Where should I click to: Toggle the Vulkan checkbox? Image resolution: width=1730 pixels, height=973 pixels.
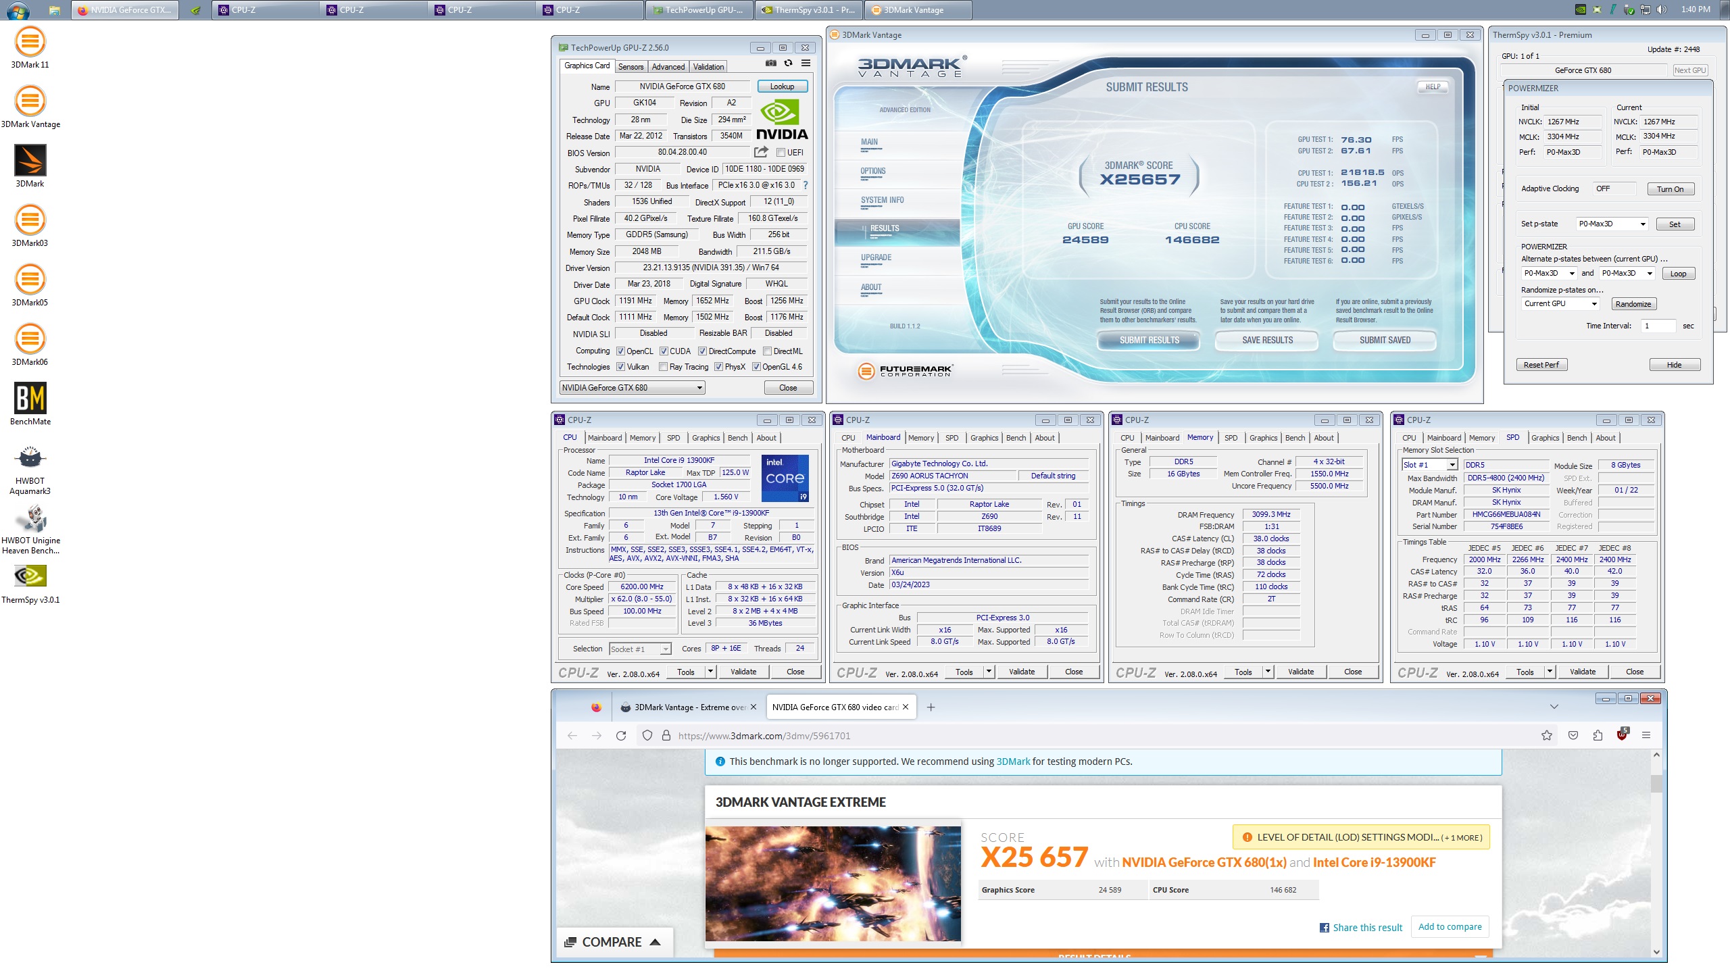tap(620, 367)
